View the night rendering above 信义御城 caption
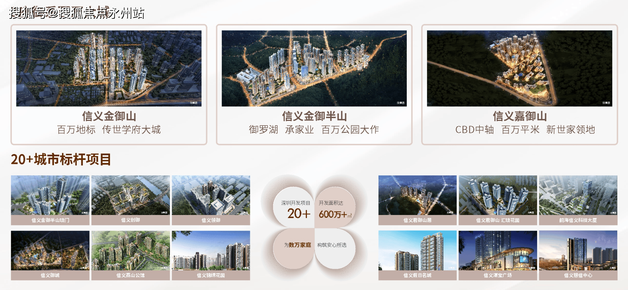628x290 pixels. 50,250
